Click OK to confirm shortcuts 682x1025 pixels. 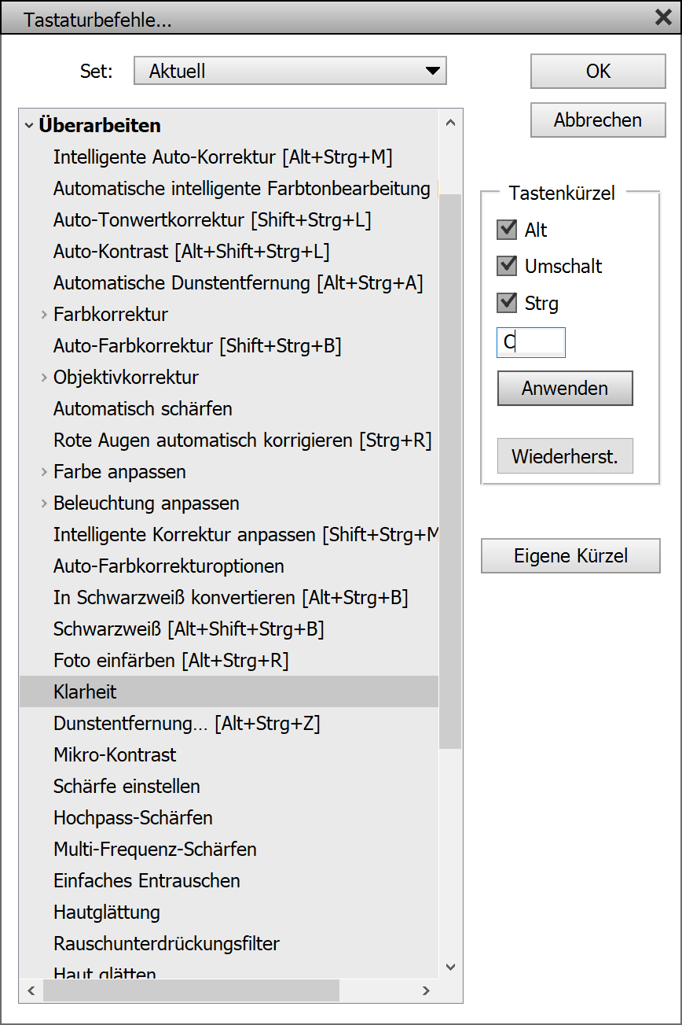(x=598, y=72)
